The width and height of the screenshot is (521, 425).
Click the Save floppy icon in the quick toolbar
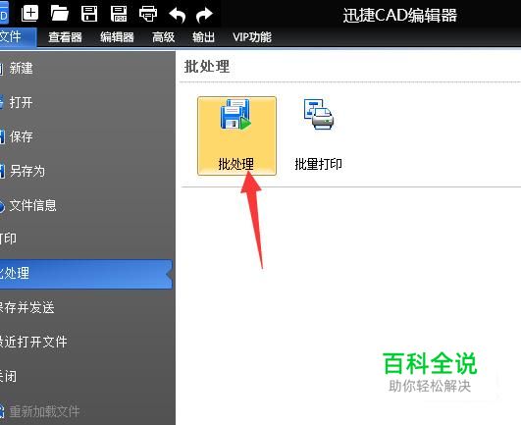89,14
